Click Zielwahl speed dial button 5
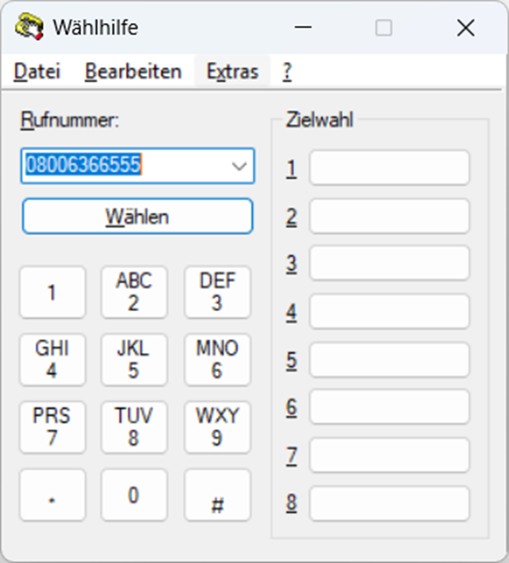 (x=389, y=360)
